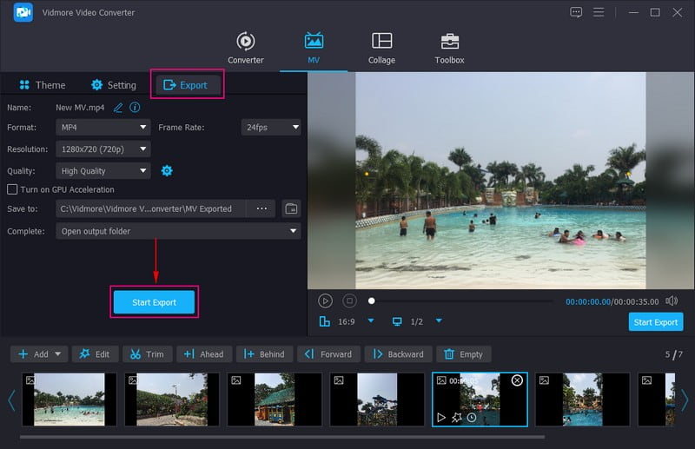Click the playback progress slider handle

(x=372, y=300)
